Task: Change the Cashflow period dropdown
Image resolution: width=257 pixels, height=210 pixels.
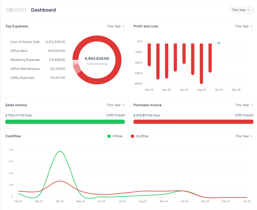Action: click(244, 136)
